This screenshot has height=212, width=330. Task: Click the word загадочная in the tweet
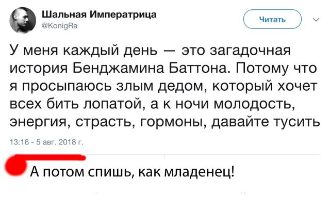tap(250, 51)
